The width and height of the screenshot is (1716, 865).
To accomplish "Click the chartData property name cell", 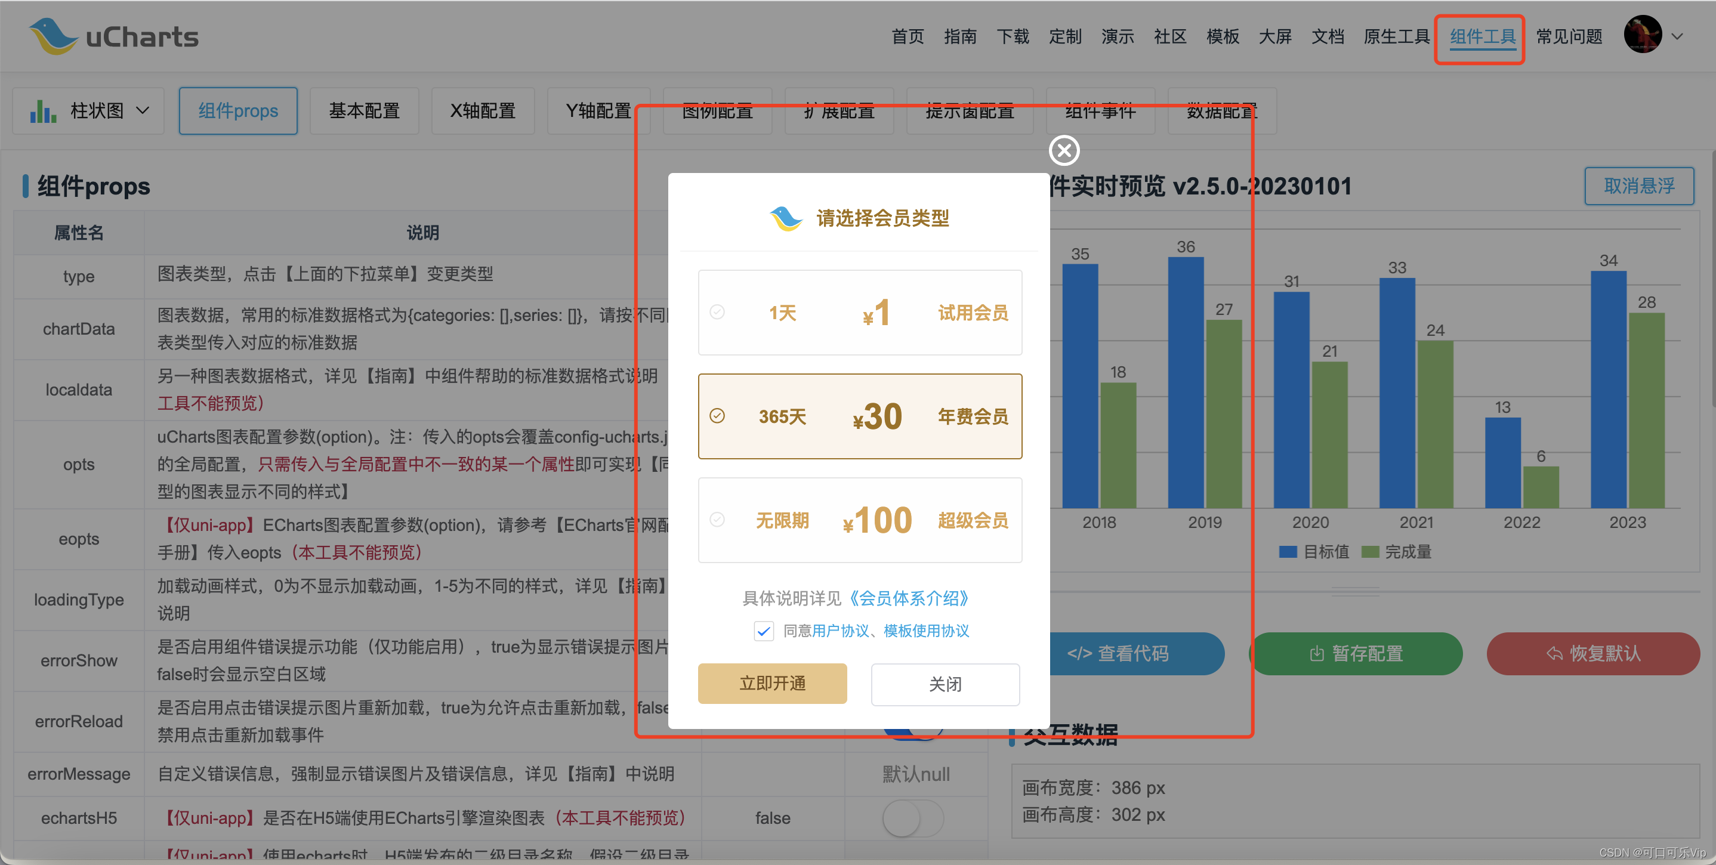I will point(79,329).
